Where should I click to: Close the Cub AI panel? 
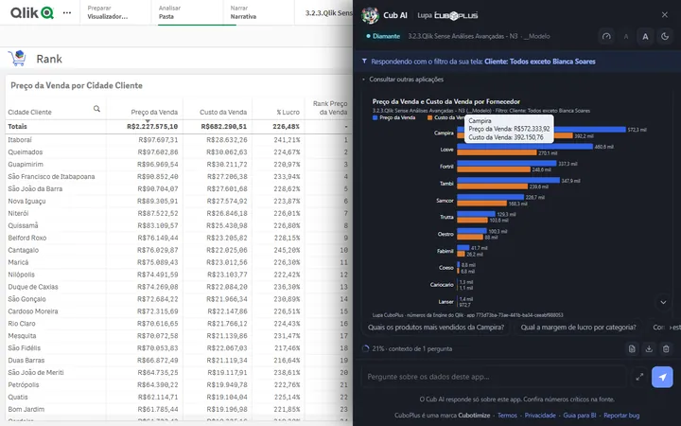point(665,15)
